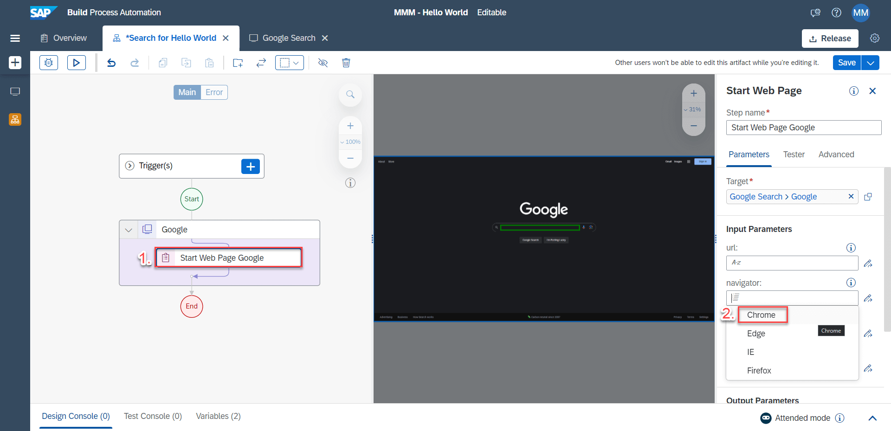
Task: Run the automation with the play icon
Action: click(77, 63)
